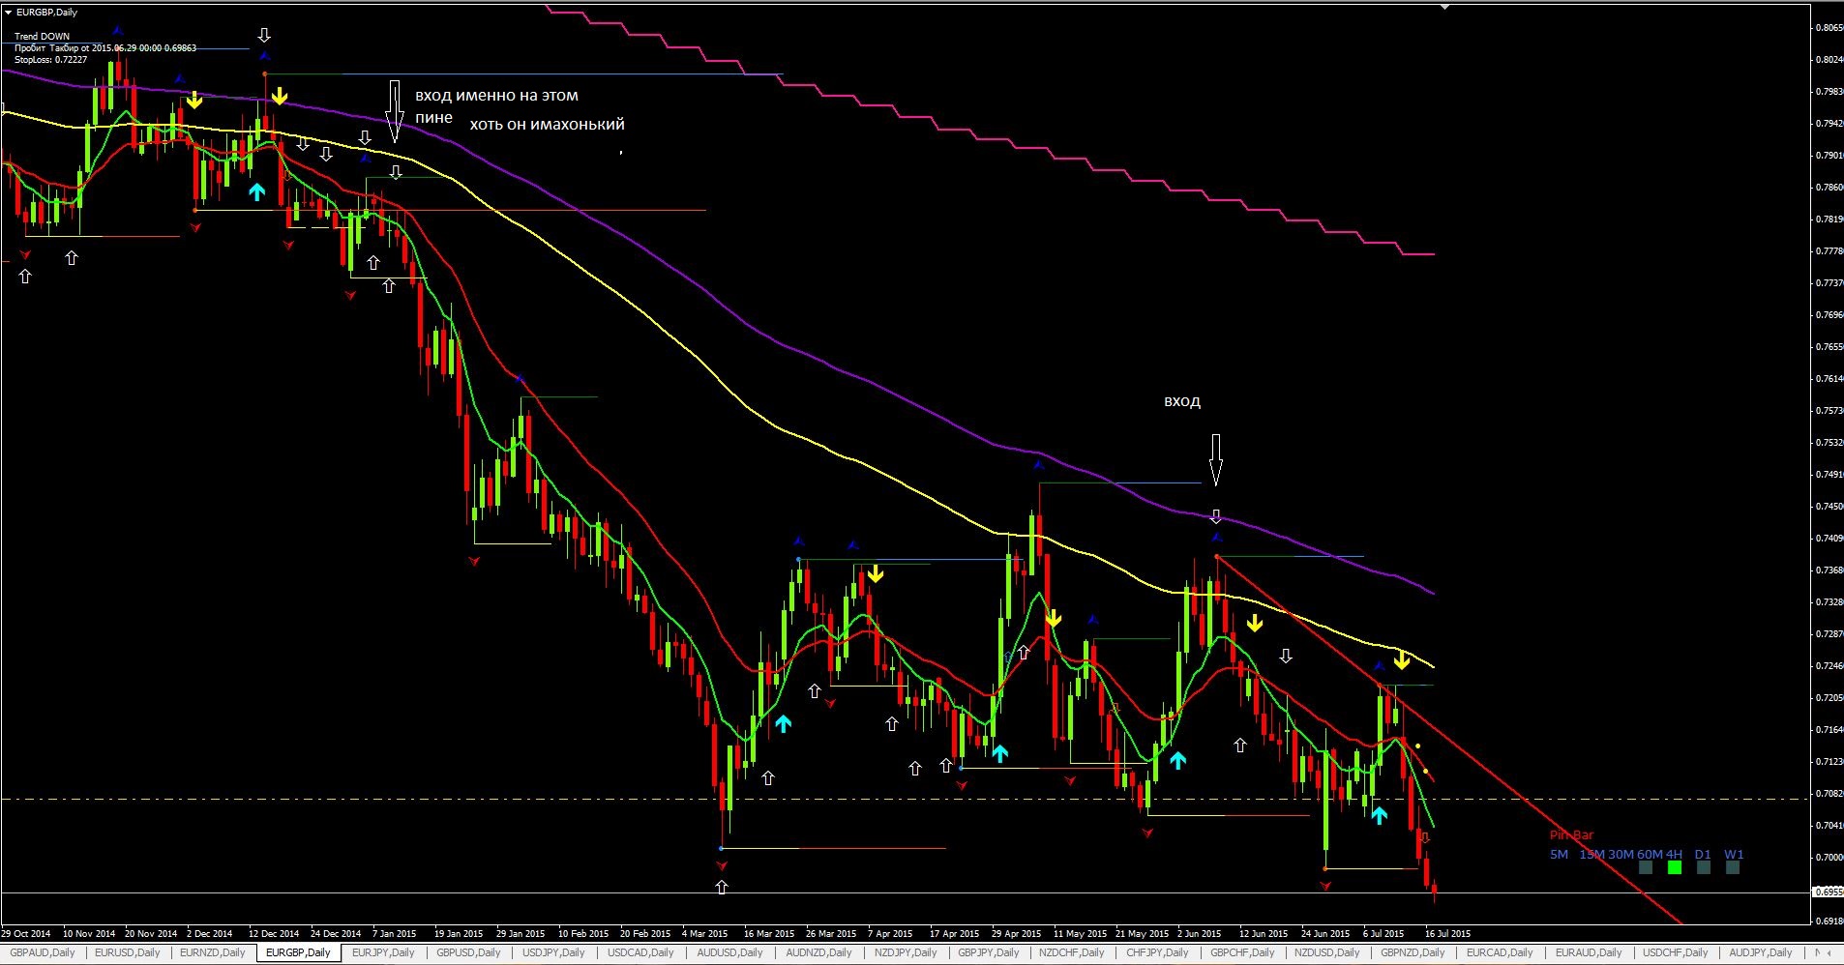The width and height of the screenshot is (1844, 965).
Task: Click the 30M timeframe label
Action: [x=1621, y=854]
